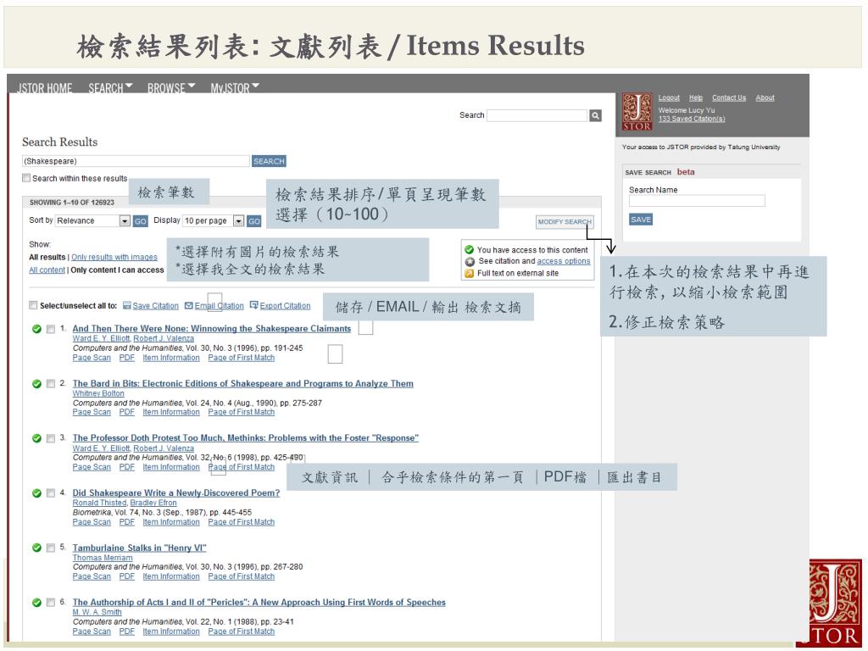Check the box for result 5 Tamburlaine
Viewport: 868px width, 651px height.
(x=51, y=548)
